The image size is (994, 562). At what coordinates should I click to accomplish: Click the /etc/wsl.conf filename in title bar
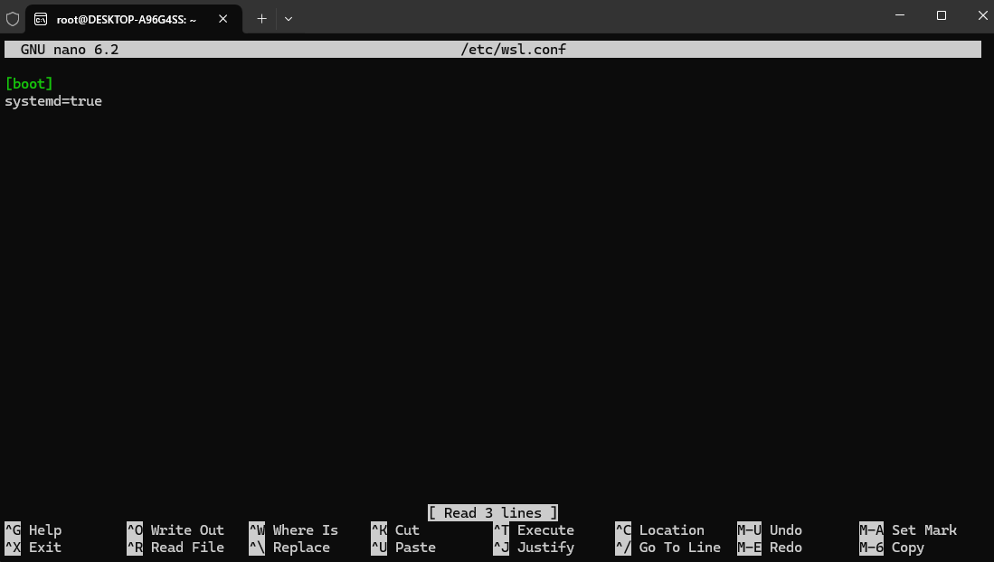click(x=513, y=50)
